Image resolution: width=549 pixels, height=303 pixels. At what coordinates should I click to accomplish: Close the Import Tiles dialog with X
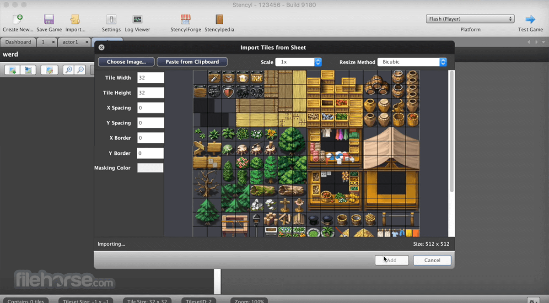(x=102, y=47)
